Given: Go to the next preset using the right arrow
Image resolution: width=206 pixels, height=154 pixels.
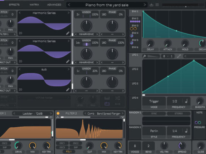Looking at the screenshot, I should pyautogui.click(x=145, y=5).
